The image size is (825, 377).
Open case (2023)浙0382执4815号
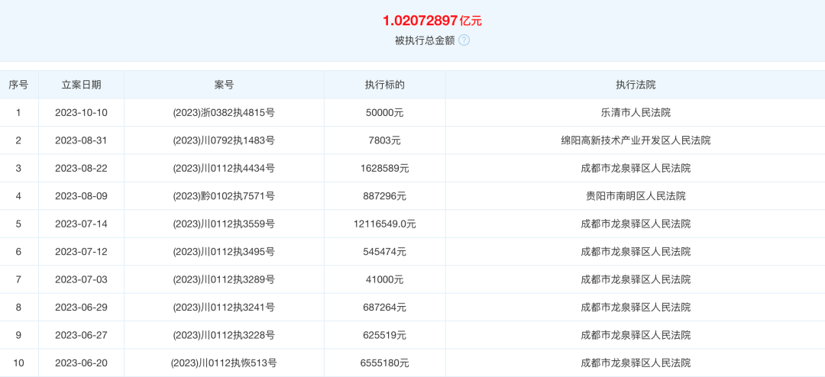tap(224, 112)
